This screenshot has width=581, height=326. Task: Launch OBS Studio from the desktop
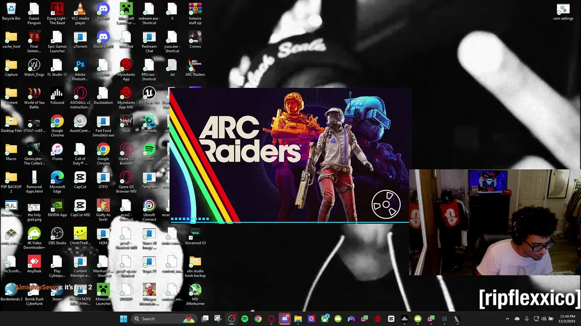point(57,236)
